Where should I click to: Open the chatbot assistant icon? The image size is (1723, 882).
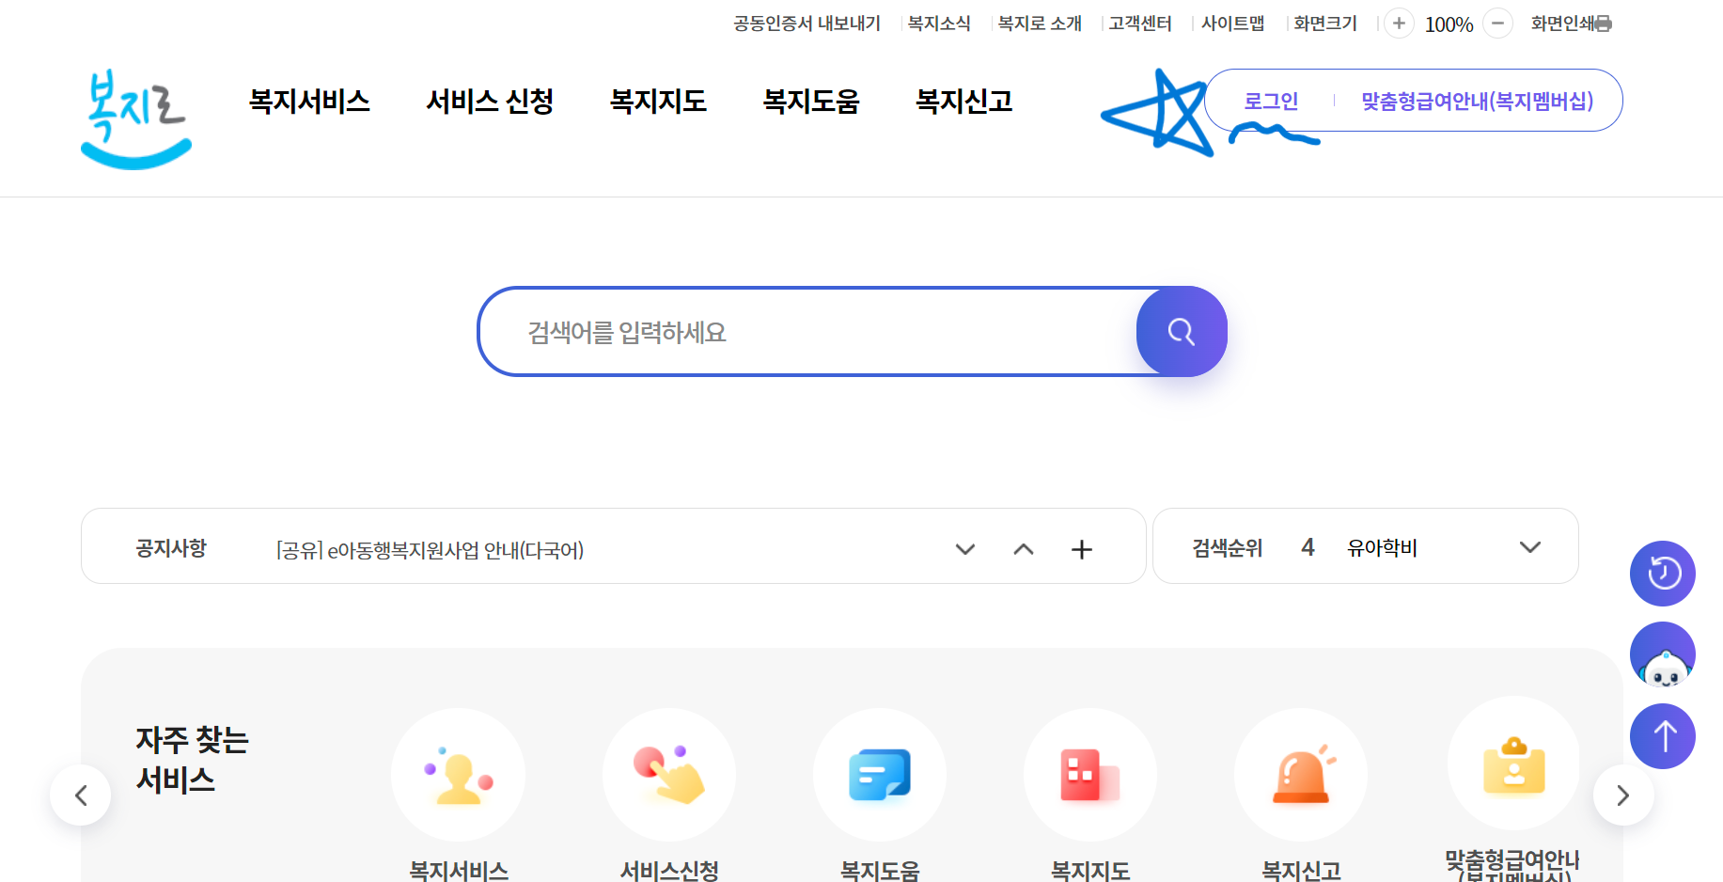1662,654
